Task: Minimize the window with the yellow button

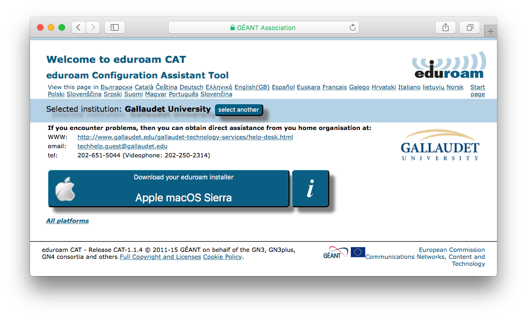Action: pyautogui.click(x=51, y=27)
